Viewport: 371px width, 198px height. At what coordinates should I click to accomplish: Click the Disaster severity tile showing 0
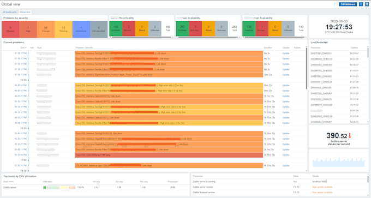pyautogui.click(x=10, y=29)
